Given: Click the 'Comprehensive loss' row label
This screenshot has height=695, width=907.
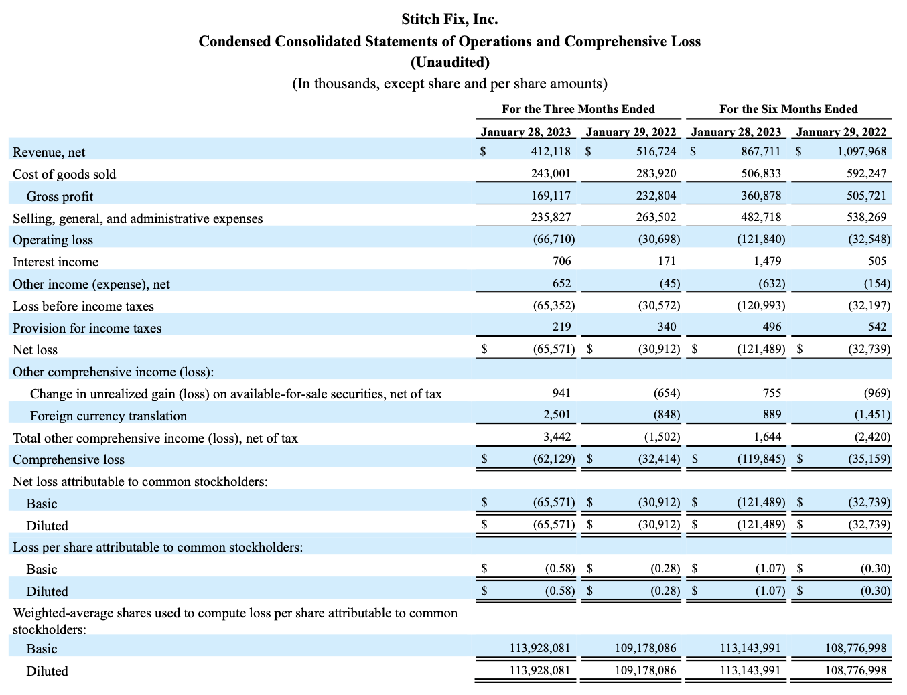Looking at the screenshot, I should click(68, 459).
